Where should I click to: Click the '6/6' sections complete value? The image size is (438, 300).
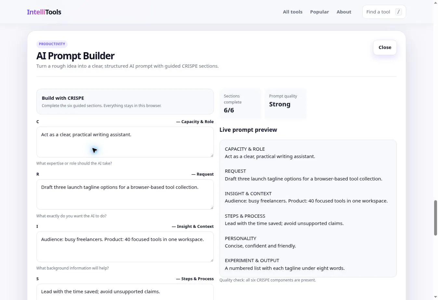(229, 110)
